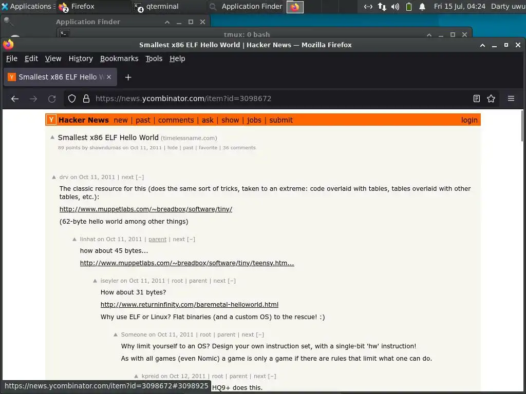This screenshot has height=394, width=526.
Task: Open the Applications menu in the panel
Action: coord(28,6)
